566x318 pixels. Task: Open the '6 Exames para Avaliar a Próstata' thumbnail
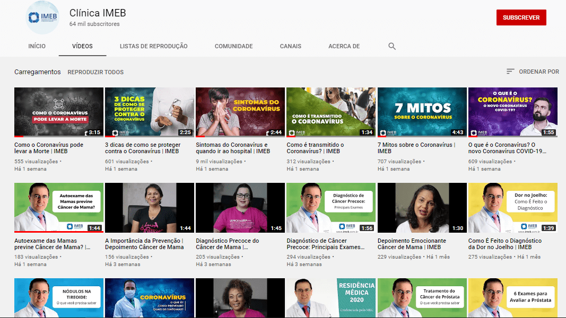(x=512, y=298)
